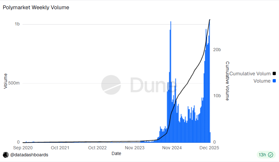Image resolution: width=279 pixels, height=162 pixels.
Task: Click the Dec 2025 x-axis label
Action: [x=209, y=148]
